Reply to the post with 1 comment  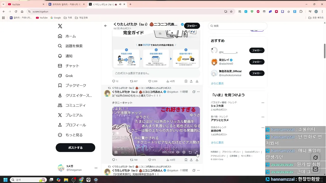[x=115, y=160]
